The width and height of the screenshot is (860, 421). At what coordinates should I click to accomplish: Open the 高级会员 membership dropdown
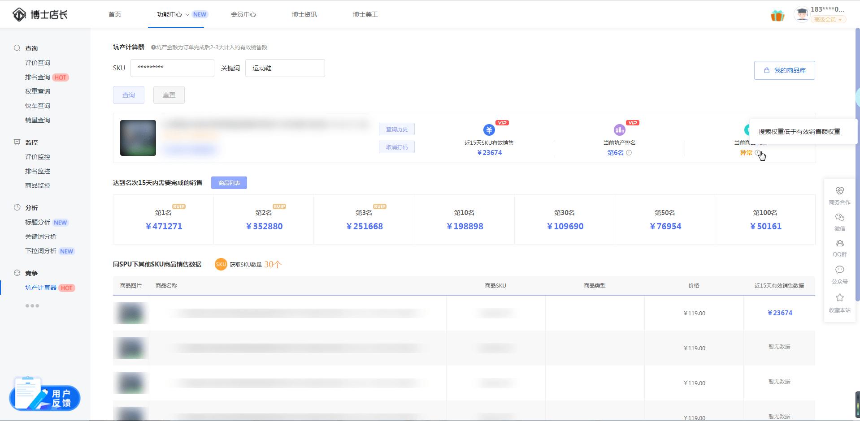tap(828, 20)
